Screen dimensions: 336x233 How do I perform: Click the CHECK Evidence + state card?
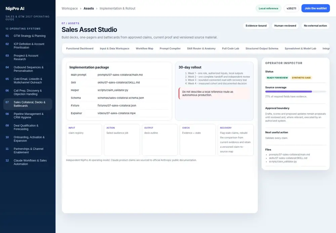[198, 140]
